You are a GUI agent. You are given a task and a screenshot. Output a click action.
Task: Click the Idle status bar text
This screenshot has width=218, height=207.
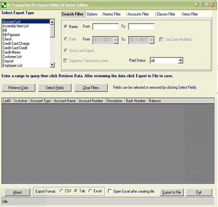click(5, 201)
